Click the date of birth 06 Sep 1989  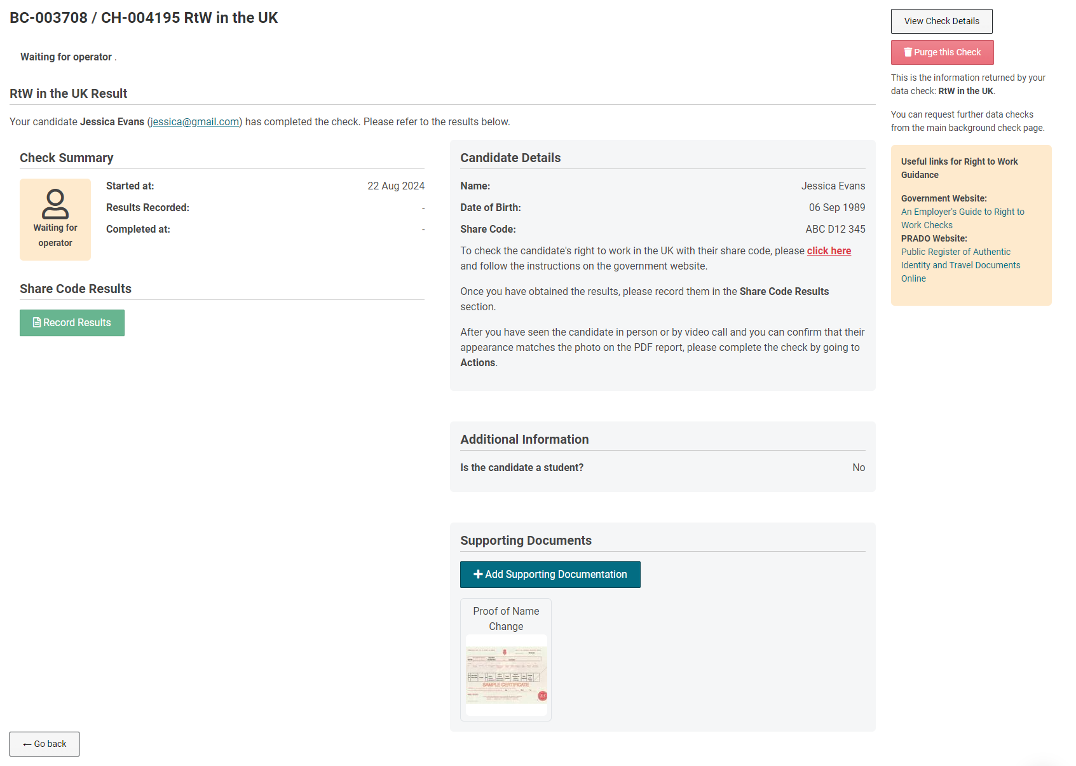tap(836, 208)
